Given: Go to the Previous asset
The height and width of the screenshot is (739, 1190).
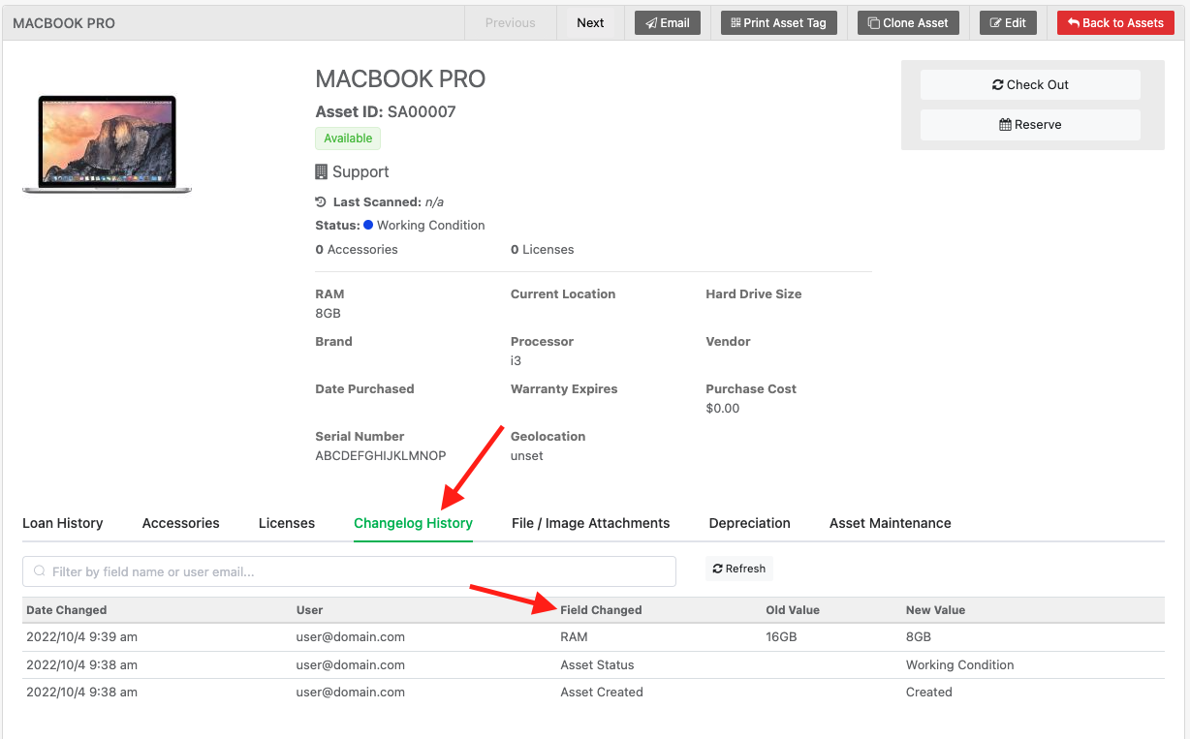Looking at the screenshot, I should [x=510, y=23].
